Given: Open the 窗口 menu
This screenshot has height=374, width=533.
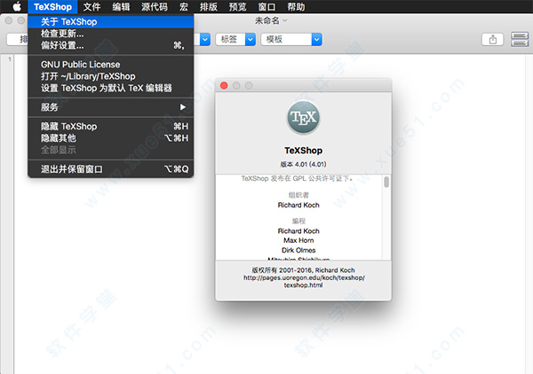Looking at the screenshot, I should [266, 7].
